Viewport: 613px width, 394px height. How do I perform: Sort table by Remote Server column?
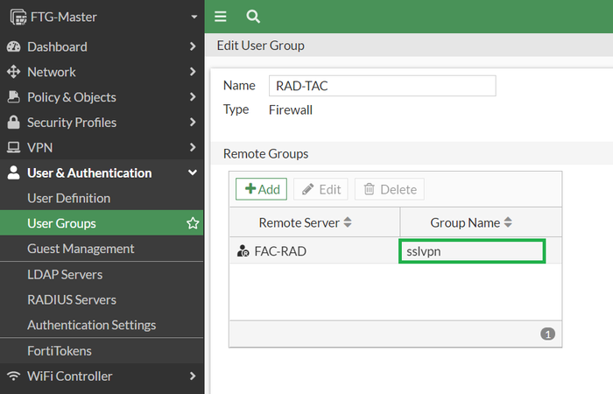point(348,222)
